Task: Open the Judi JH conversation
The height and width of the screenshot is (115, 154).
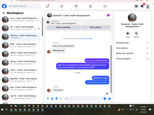Action: click(21, 97)
